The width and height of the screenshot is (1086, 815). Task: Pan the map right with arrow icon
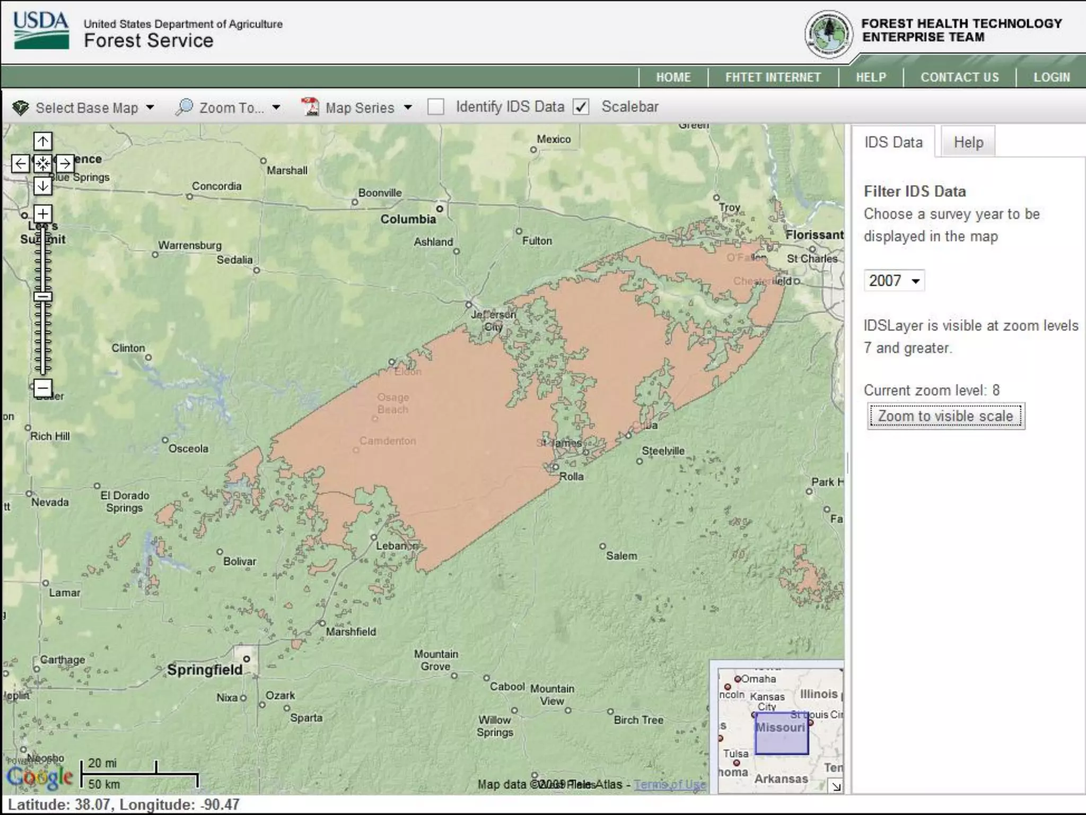65,163
